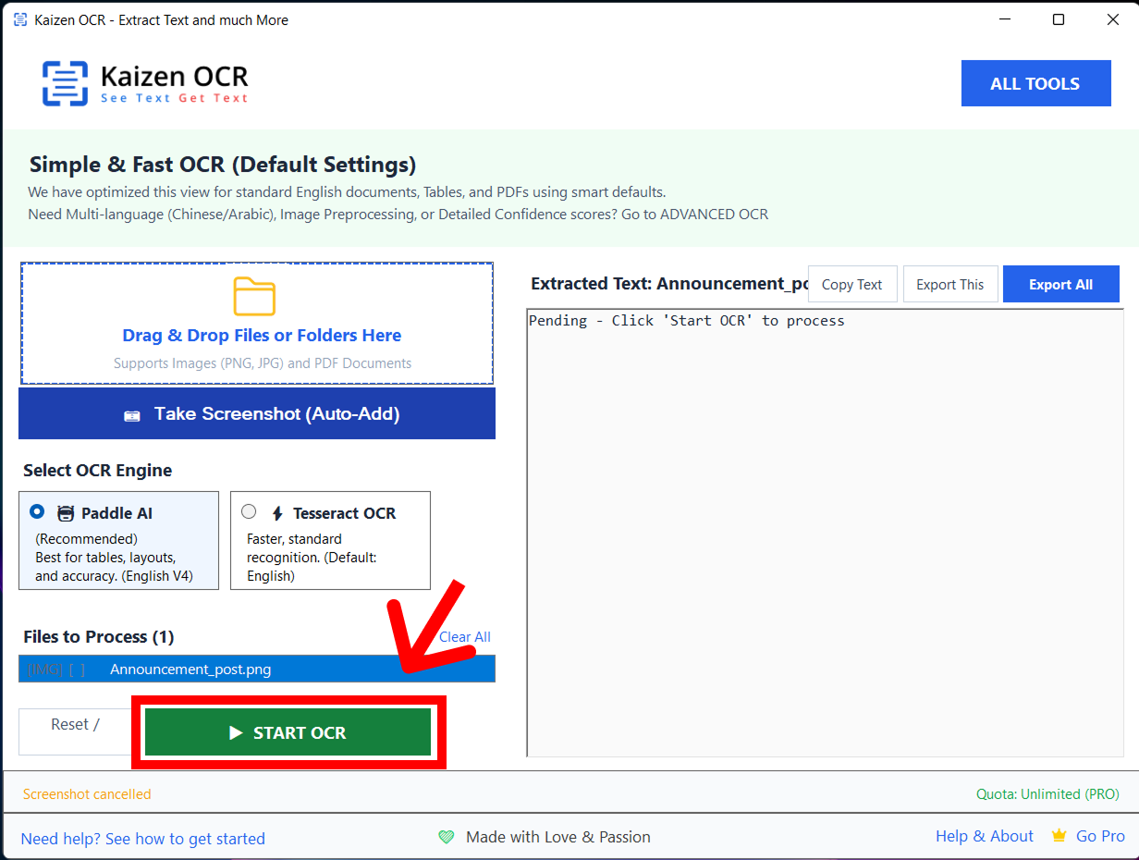Click the crown icon beside Go Pro
This screenshot has height=860, width=1139.
[1059, 836]
